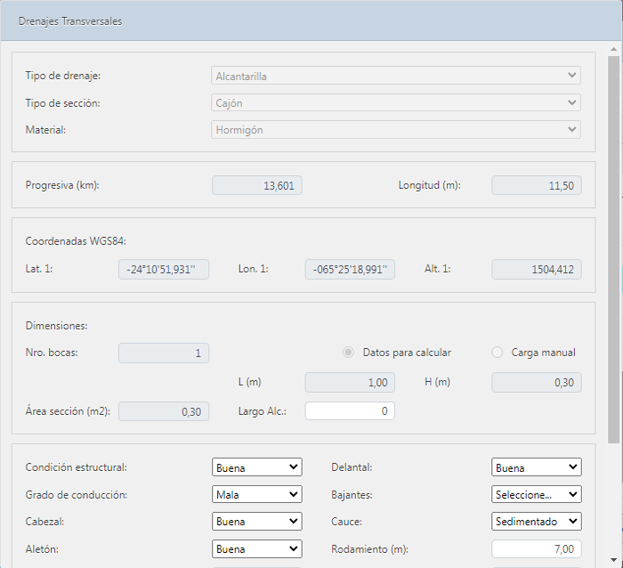Click the 'Lat. 1' coordinate field
623x568 pixels.
point(164,269)
